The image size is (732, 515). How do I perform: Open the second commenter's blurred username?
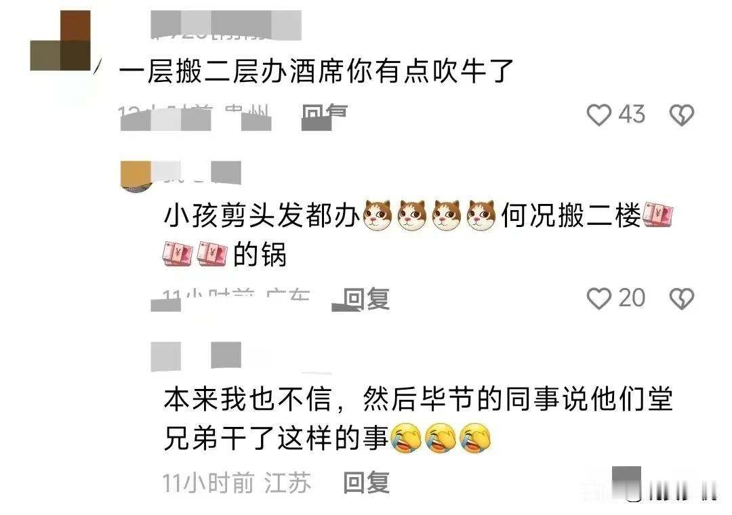click(196, 173)
